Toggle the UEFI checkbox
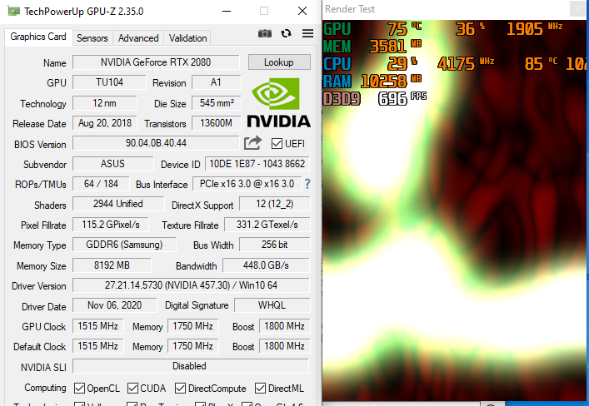589x406 pixels. point(277,143)
